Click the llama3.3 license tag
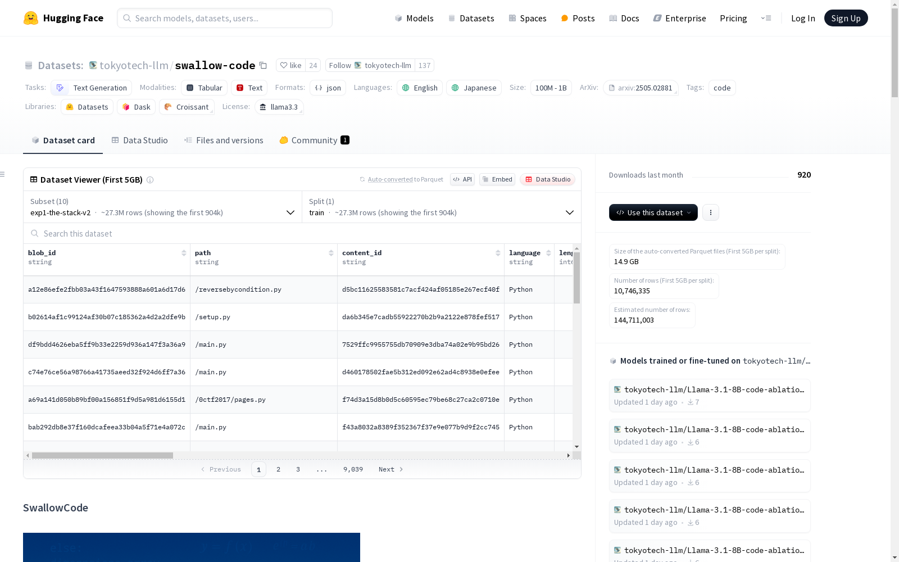The height and width of the screenshot is (562, 899). [x=279, y=107]
